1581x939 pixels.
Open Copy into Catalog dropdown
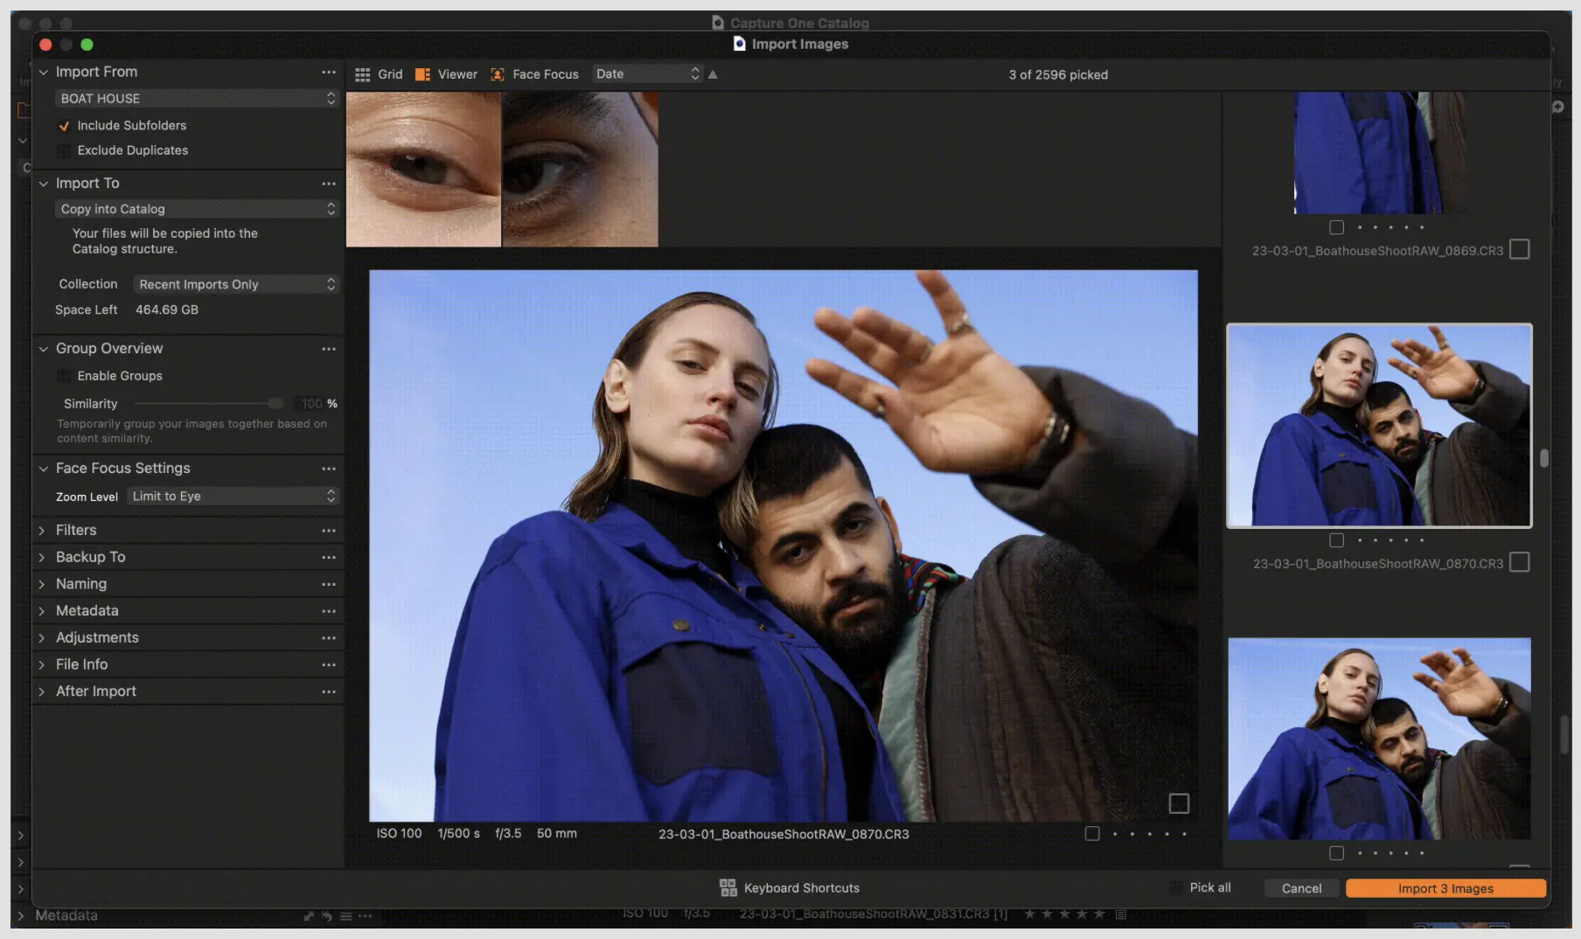tap(197, 209)
